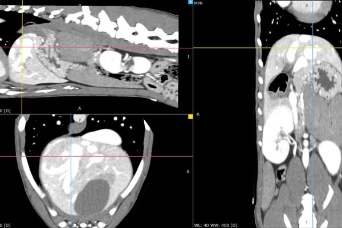This screenshot has width=342, height=228.
Task: Click the crosshair intersection in coronal view
Action: [x=312, y=48]
